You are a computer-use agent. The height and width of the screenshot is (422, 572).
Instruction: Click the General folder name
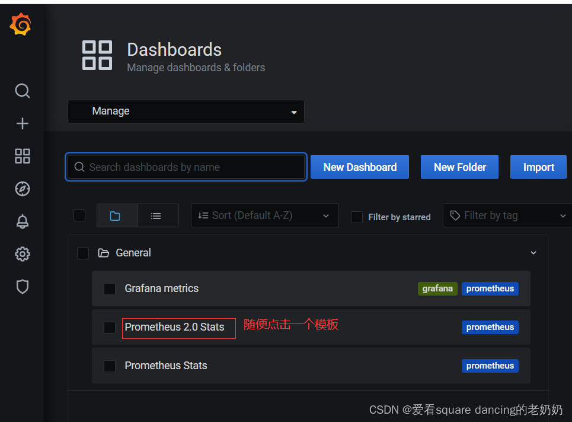click(x=133, y=253)
